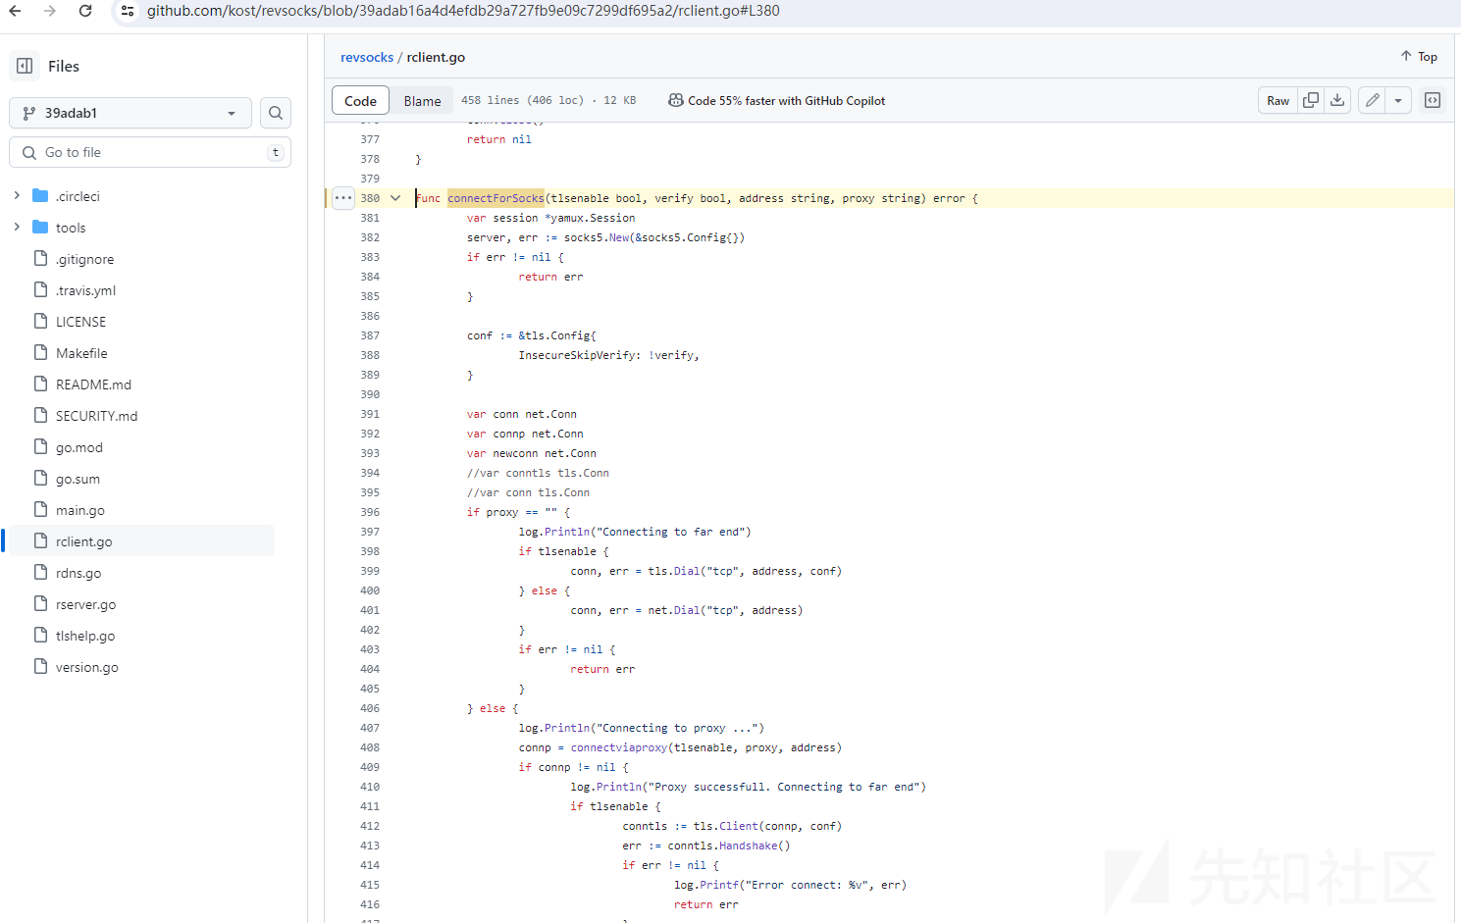Click the file search magnifier button
Image resolution: width=1461 pixels, height=923 pixels.
pyautogui.click(x=276, y=113)
